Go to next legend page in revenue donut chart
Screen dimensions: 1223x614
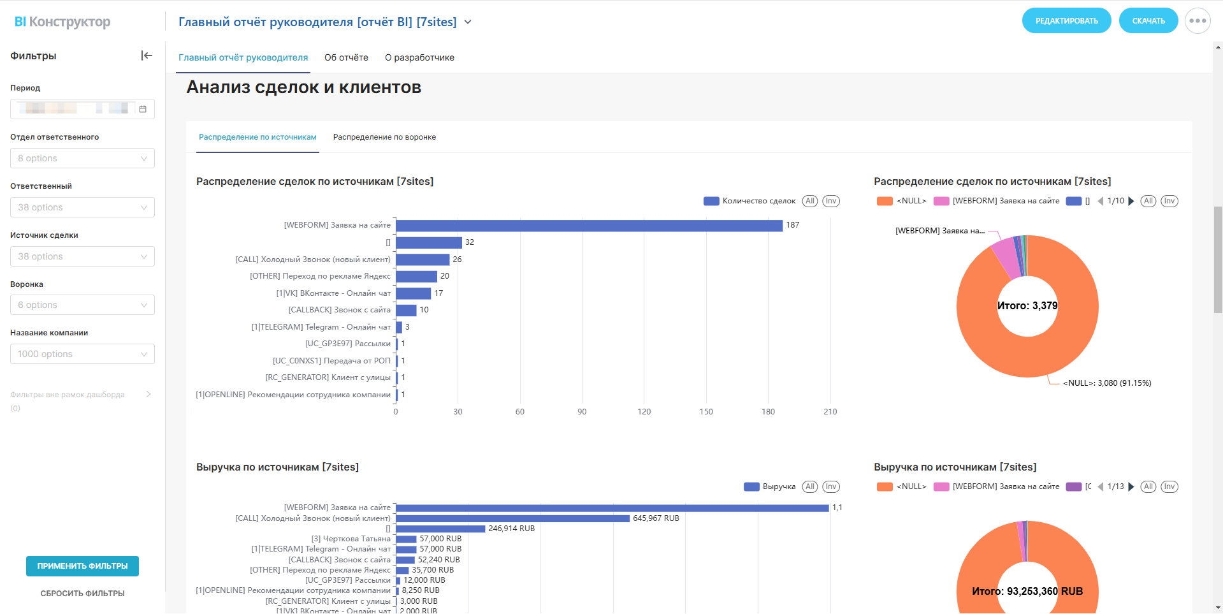pyautogui.click(x=1131, y=486)
